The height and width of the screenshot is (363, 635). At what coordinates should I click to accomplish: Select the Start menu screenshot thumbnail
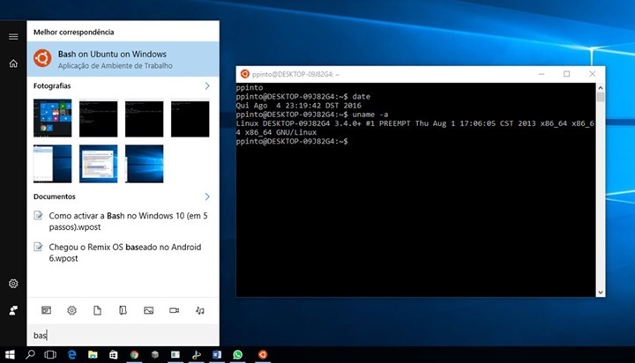52,118
